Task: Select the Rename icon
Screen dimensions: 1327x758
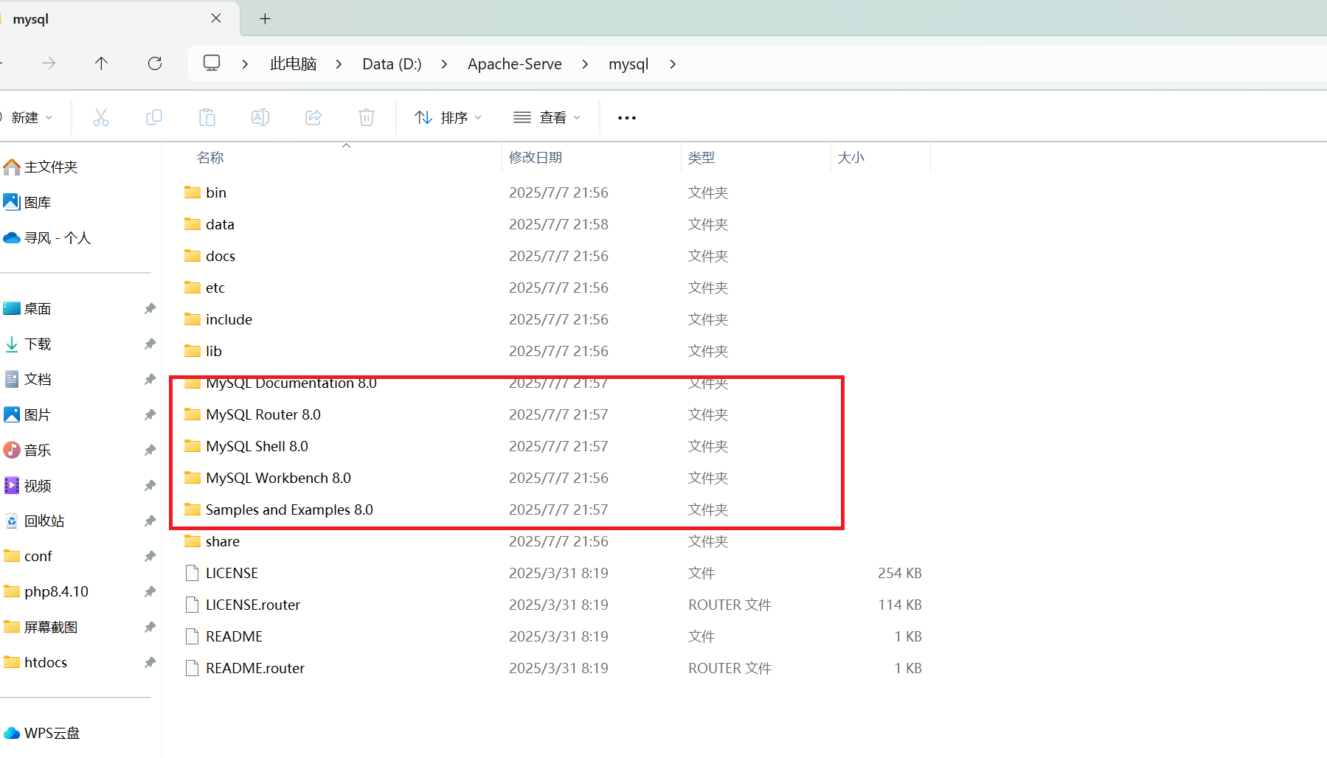Action: tap(260, 117)
